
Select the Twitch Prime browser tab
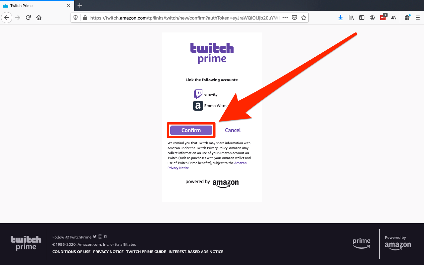point(36,6)
